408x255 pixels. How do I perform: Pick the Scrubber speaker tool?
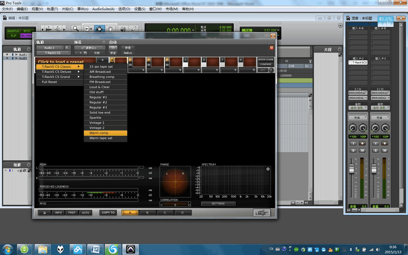pyautogui.click(x=123, y=29)
